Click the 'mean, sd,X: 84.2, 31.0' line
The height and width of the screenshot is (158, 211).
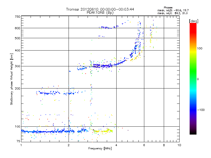tap(172, 13)
